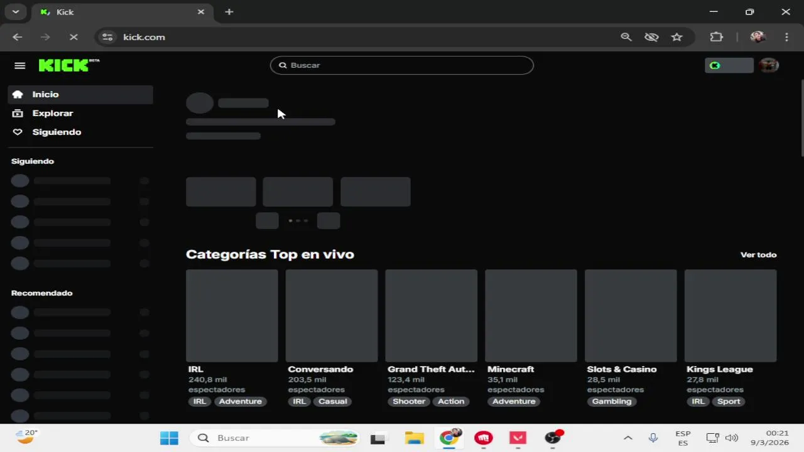Bookmark this page with the star
The height and width of the screenshot is (452, 804).
click(x=676, y=37)
